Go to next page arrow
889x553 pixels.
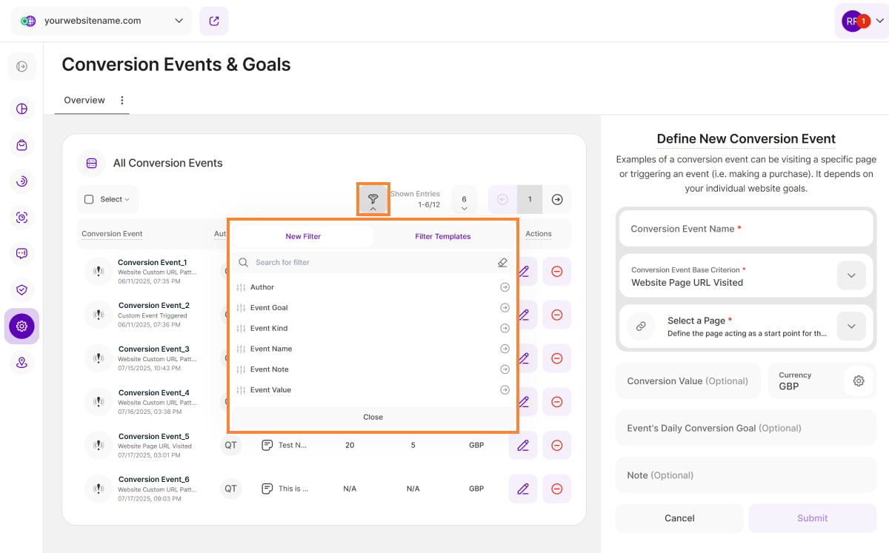[557, 199]
